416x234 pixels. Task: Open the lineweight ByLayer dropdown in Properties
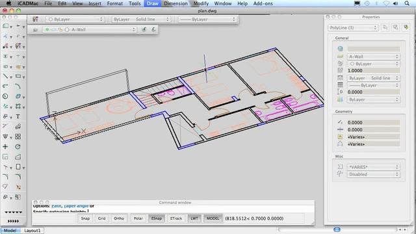tap(373, 85)
